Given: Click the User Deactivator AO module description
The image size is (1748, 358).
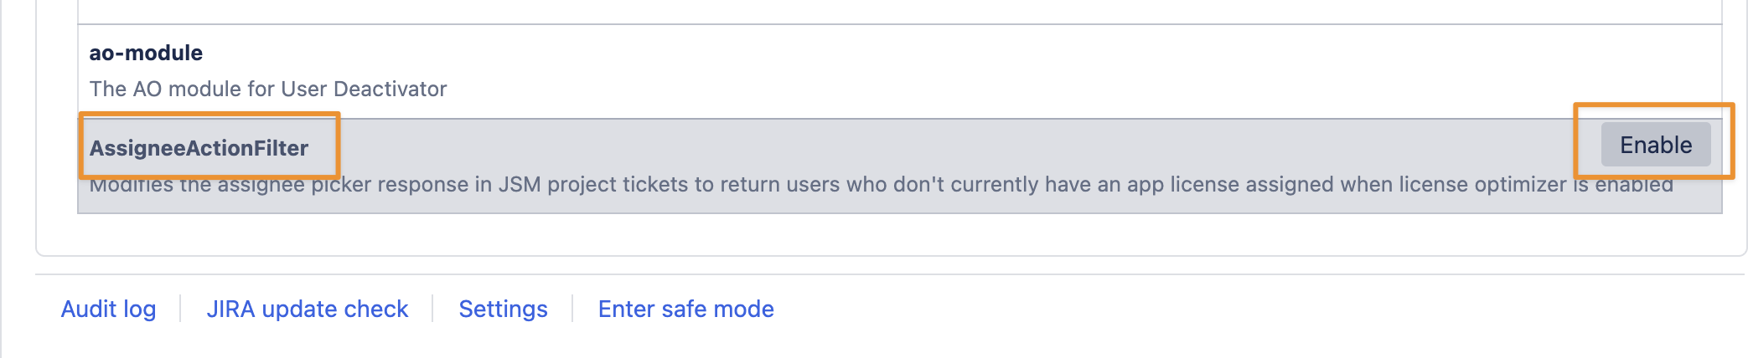Looking at the screenshot, I should pyautogui.click(x=268, y=89).
